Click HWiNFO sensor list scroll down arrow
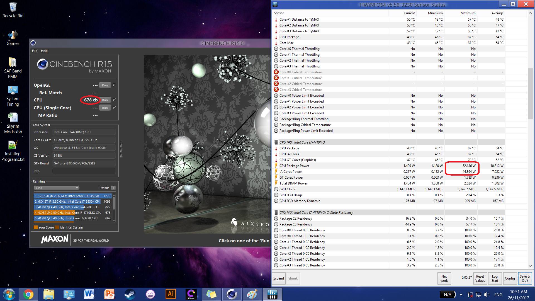 click(x=530, y=266)
